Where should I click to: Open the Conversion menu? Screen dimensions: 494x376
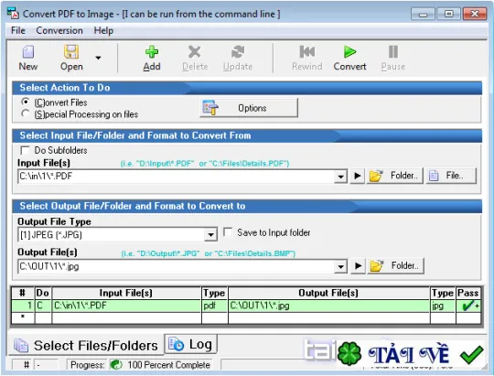click(59, 30)
